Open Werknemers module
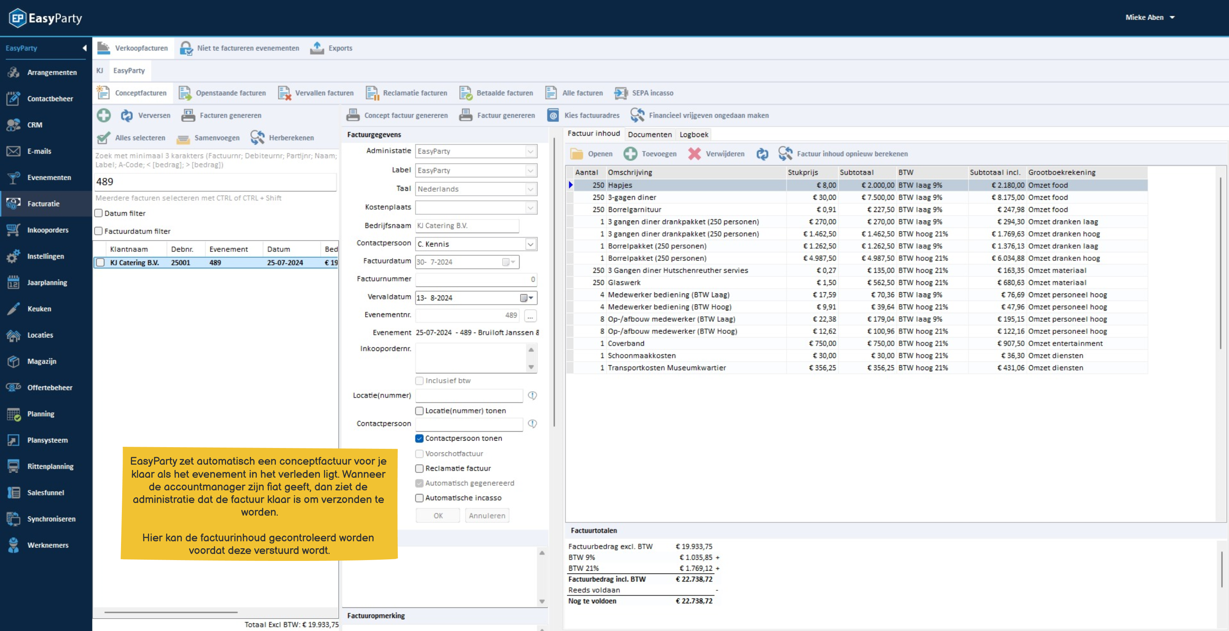1229x631 pixels. point(46,545)
